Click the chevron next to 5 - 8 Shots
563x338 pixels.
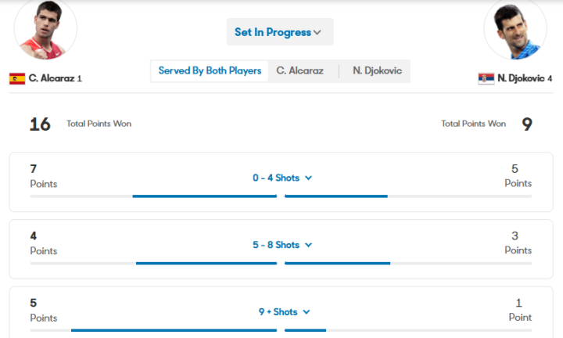coord(308,246)
